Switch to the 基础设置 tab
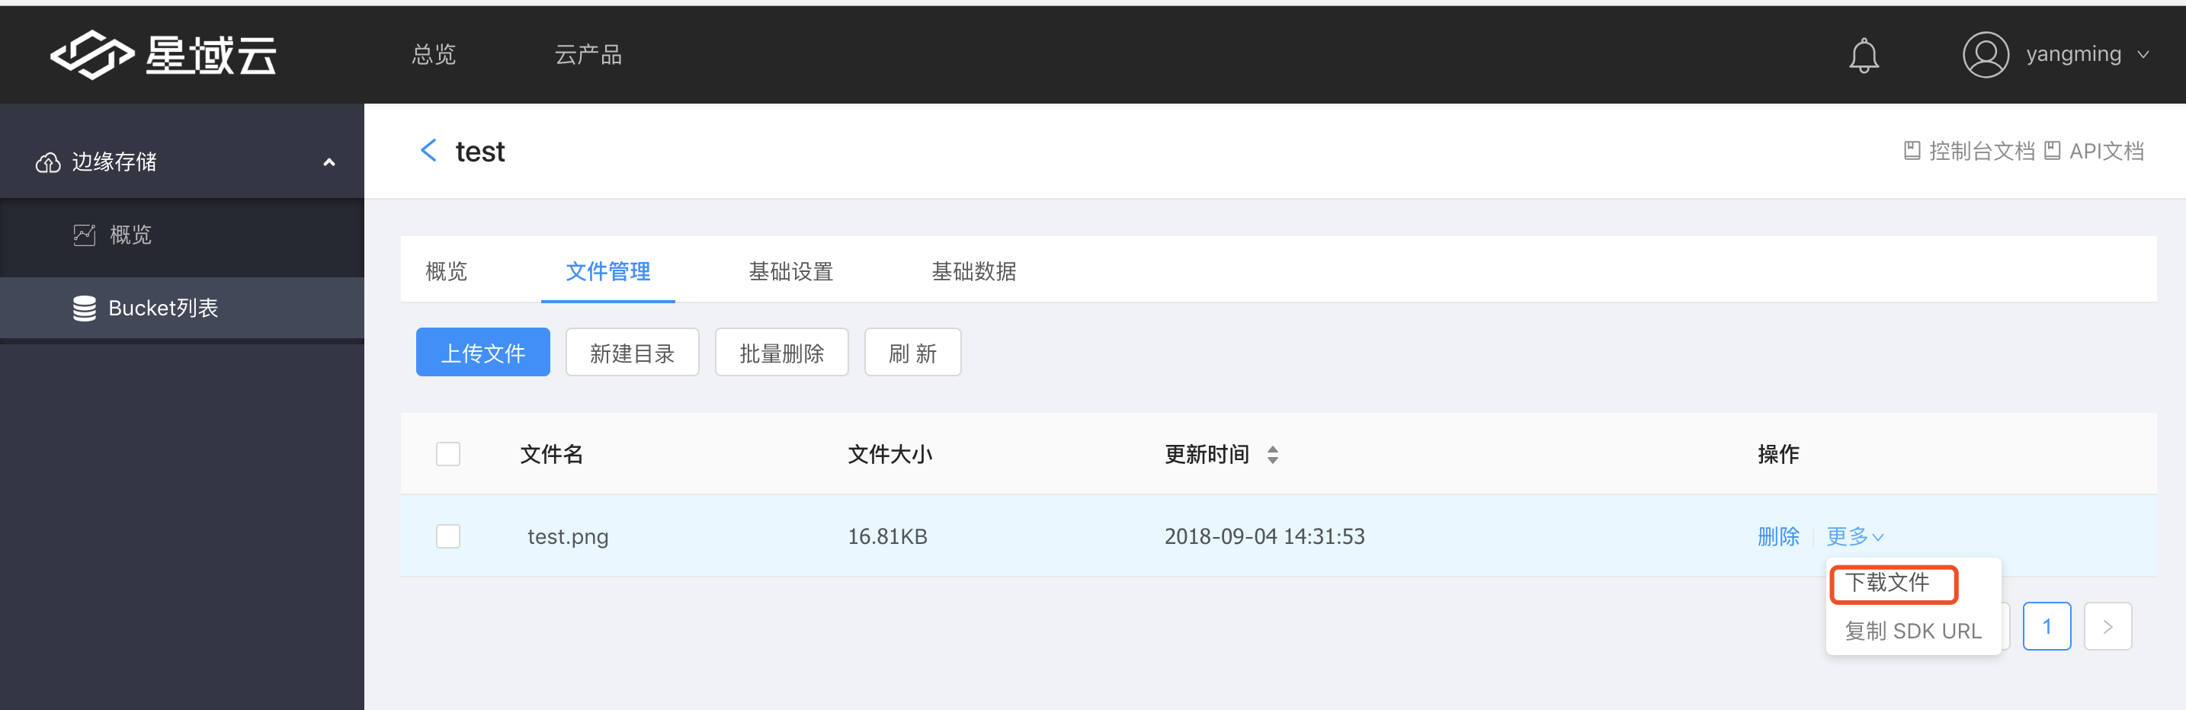The width and height of the screenshot is (2186, 710). tap(790, 271)
